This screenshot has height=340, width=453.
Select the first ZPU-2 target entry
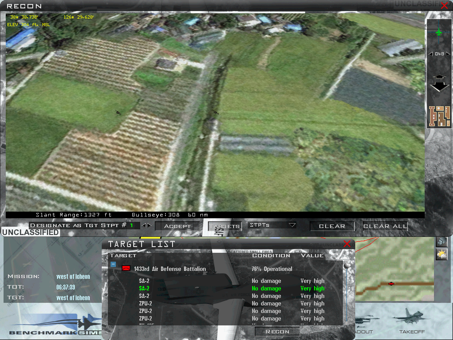click(x=146, y=304)
